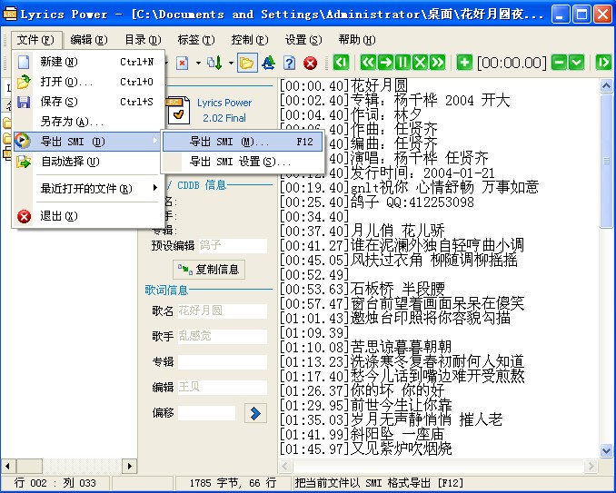Click the blue arrow button beside 偏移 field
This screenshot has height=493, width=616.
256,413
